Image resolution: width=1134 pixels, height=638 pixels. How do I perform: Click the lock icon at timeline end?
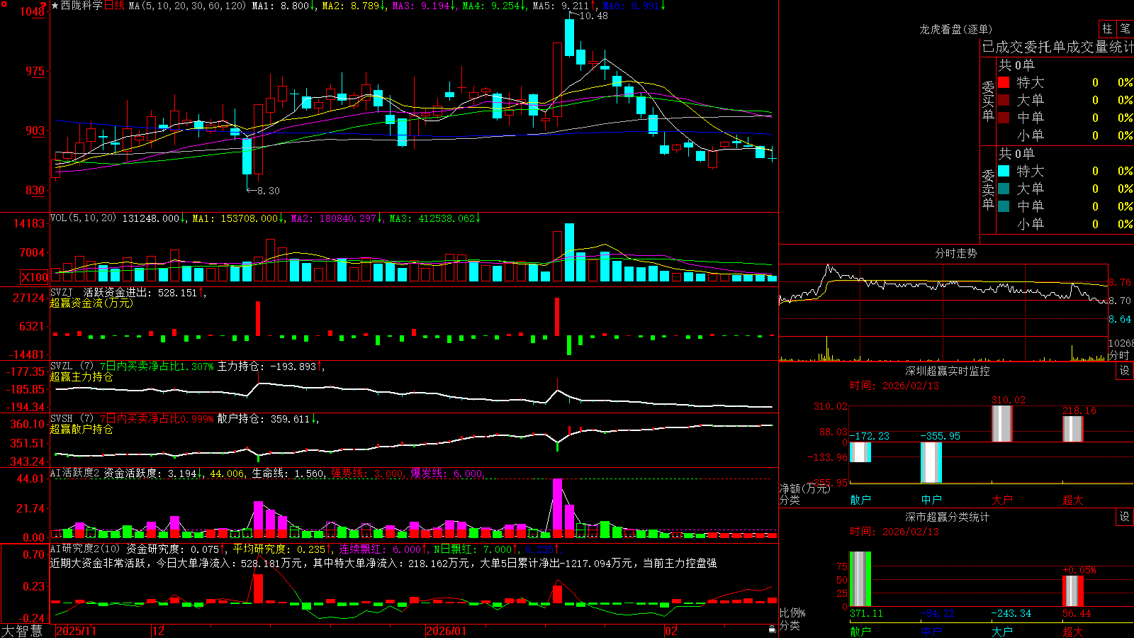tap(773, 629)
